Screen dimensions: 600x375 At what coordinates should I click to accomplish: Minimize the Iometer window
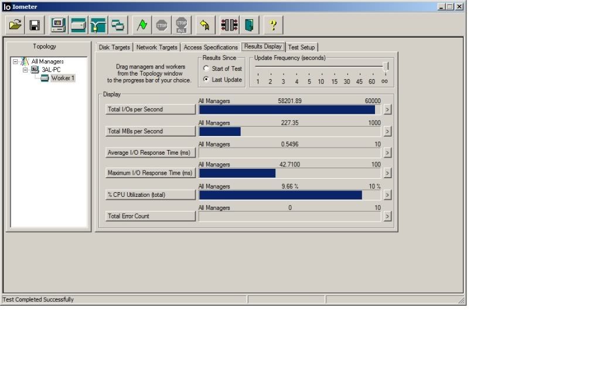tap(441, 6)
